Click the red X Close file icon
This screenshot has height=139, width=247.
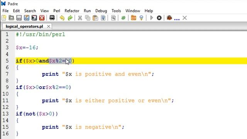[x=42, y=18]
